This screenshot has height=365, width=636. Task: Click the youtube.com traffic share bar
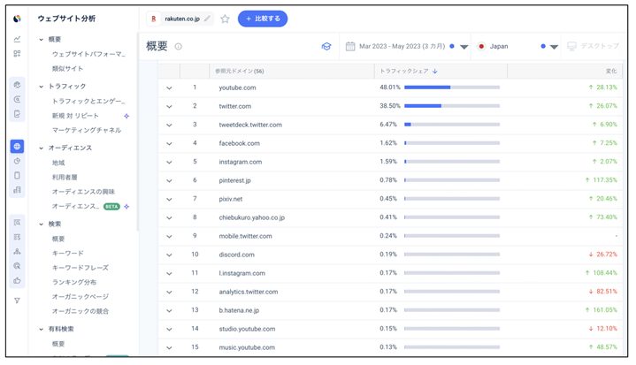[452, 87]
